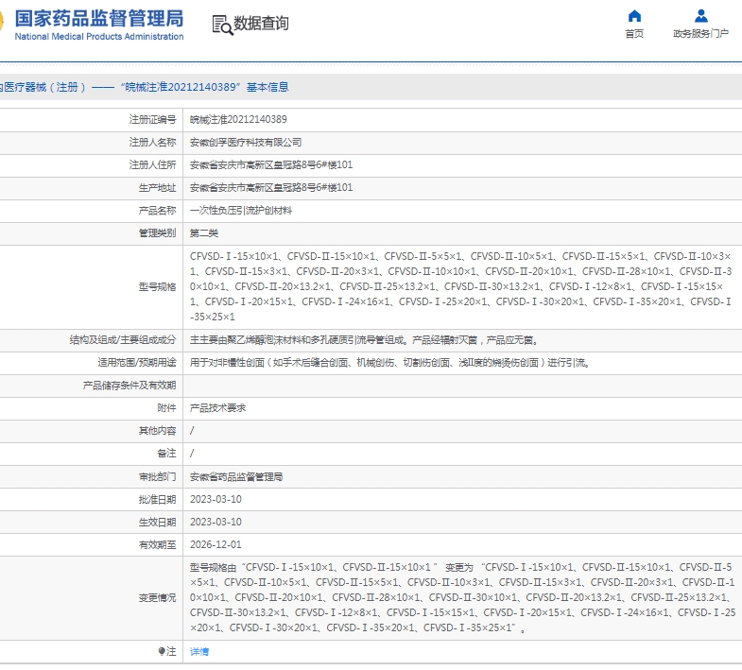Image resolution: width=742 pixels, height=670 pixels.
Task: Click the data query magnifier icon
Action: click(222, 26)
